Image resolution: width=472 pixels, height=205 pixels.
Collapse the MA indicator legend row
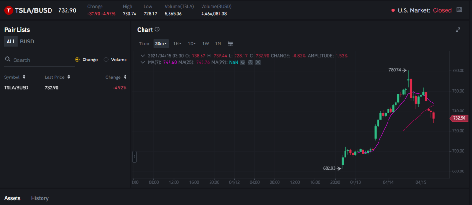coord(143,62)
